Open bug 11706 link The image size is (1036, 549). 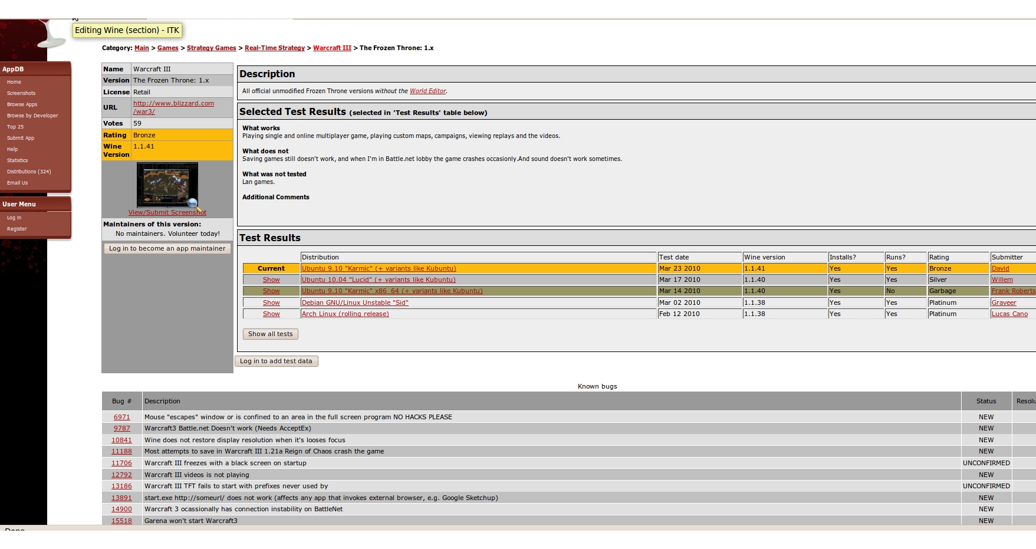[122, 463]
